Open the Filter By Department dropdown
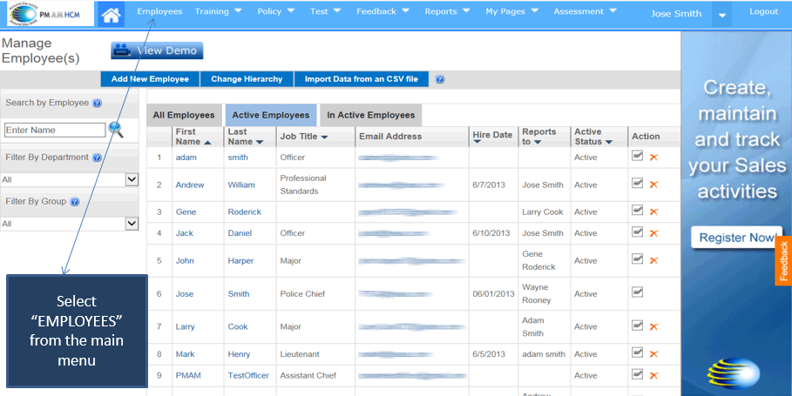This screenshot has width=792, height=396. (x=132, y=179)
